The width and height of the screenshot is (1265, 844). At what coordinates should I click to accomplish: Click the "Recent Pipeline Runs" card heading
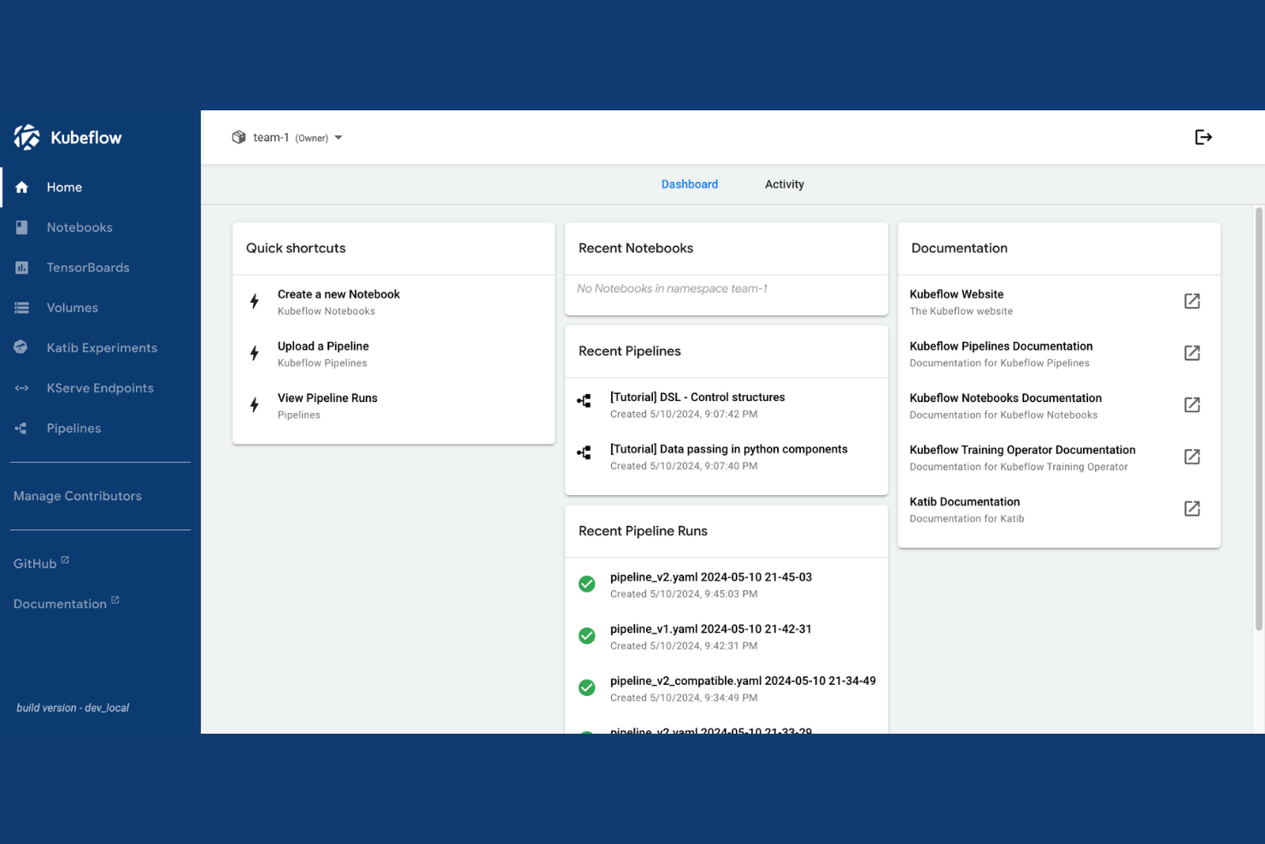(643, 531)
